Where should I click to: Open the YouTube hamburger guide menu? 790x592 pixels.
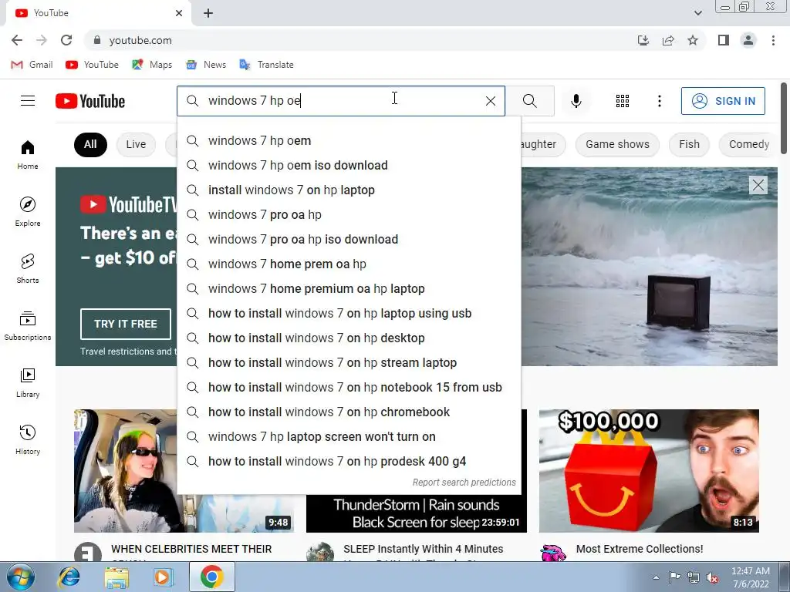tap(28, 101)
